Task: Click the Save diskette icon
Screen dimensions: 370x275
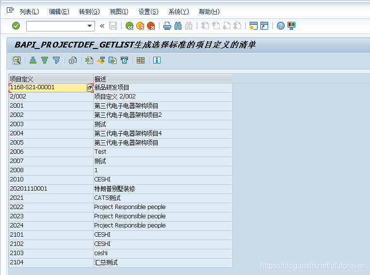Action: pyautogui.click(x=113, y=26)
